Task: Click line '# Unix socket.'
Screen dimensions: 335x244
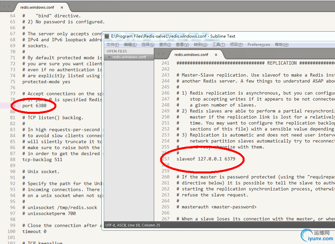Action: click(41, 172)
